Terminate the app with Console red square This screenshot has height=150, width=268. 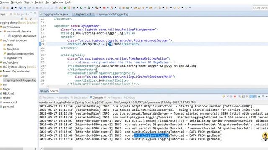pyautogui.click(x=234, y=96)
